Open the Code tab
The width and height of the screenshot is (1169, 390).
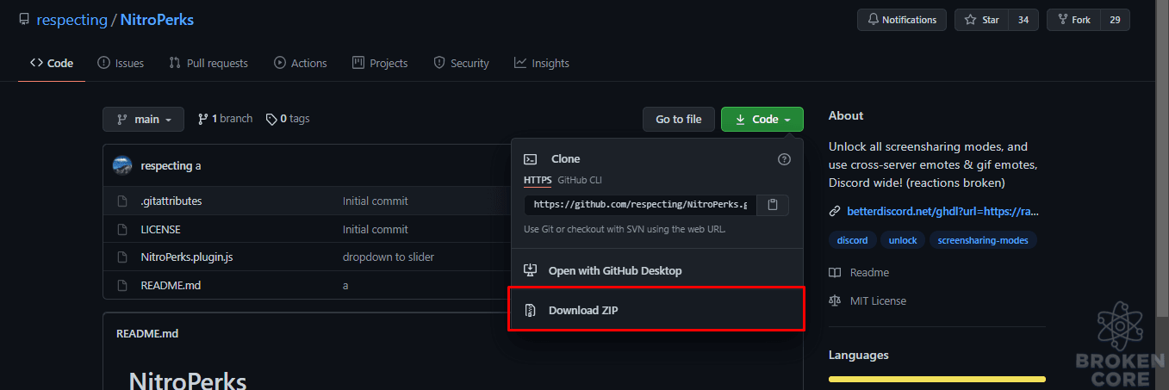(52, 63)
